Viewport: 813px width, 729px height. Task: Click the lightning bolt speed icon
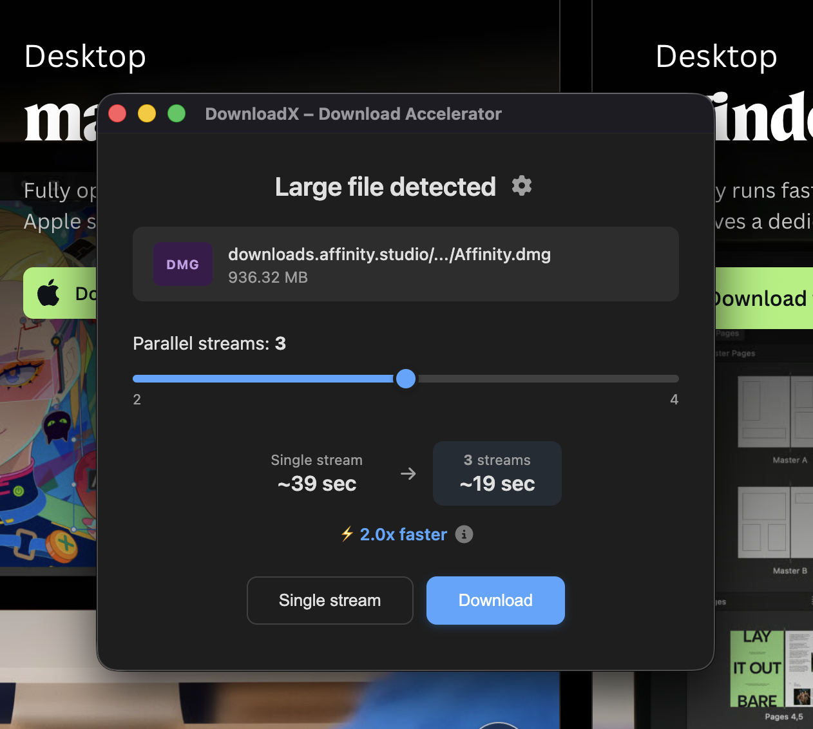point(347,534)
